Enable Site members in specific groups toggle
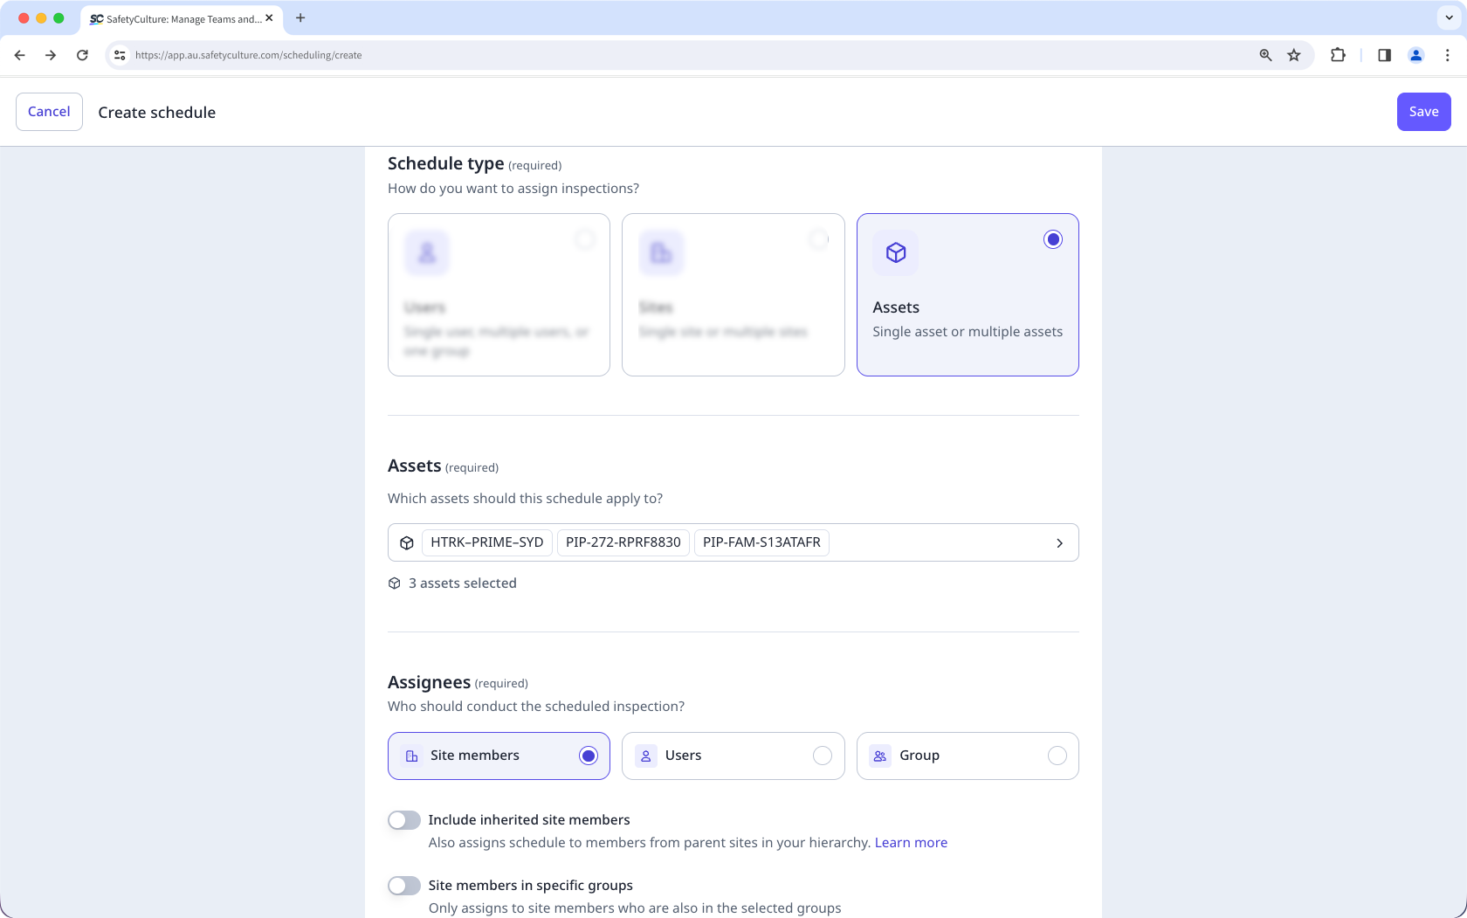This screenshot has height=918, width=1467. point(404,886)
